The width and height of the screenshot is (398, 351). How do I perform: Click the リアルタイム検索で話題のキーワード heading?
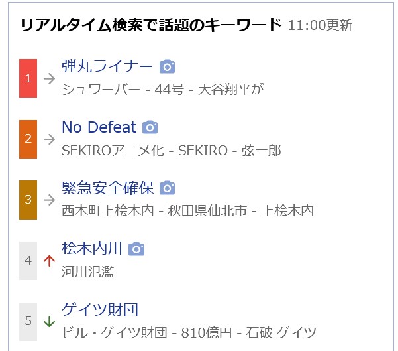[151, 25]
